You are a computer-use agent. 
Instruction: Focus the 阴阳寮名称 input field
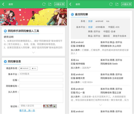click(41, 86)
